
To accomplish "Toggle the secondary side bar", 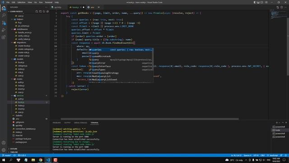I will [x=262, y=2].
